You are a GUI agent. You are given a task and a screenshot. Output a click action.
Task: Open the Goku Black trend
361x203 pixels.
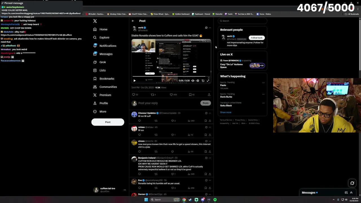tap(226, 105)
